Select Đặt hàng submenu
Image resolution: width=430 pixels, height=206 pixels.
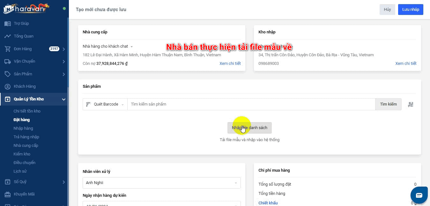(22, 120)
